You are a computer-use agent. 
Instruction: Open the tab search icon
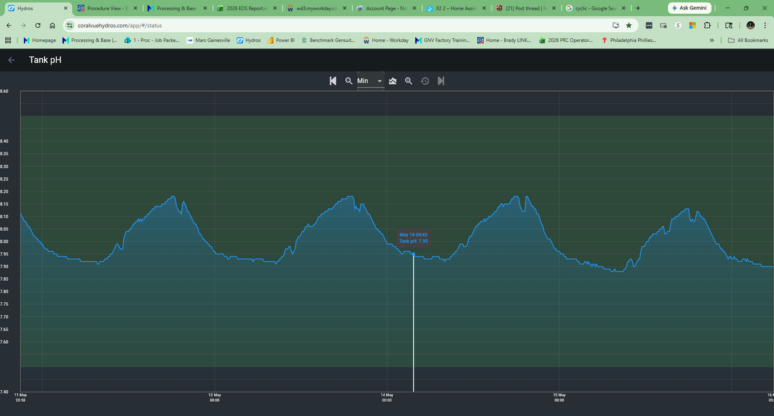point(728,26)
